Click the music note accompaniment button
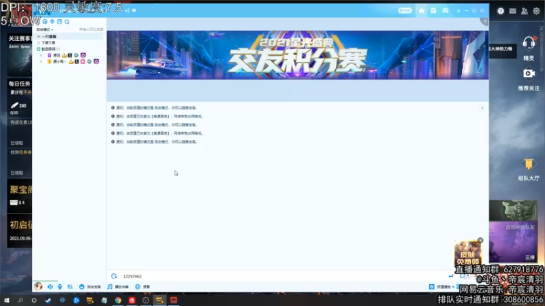 coord(118,286)
